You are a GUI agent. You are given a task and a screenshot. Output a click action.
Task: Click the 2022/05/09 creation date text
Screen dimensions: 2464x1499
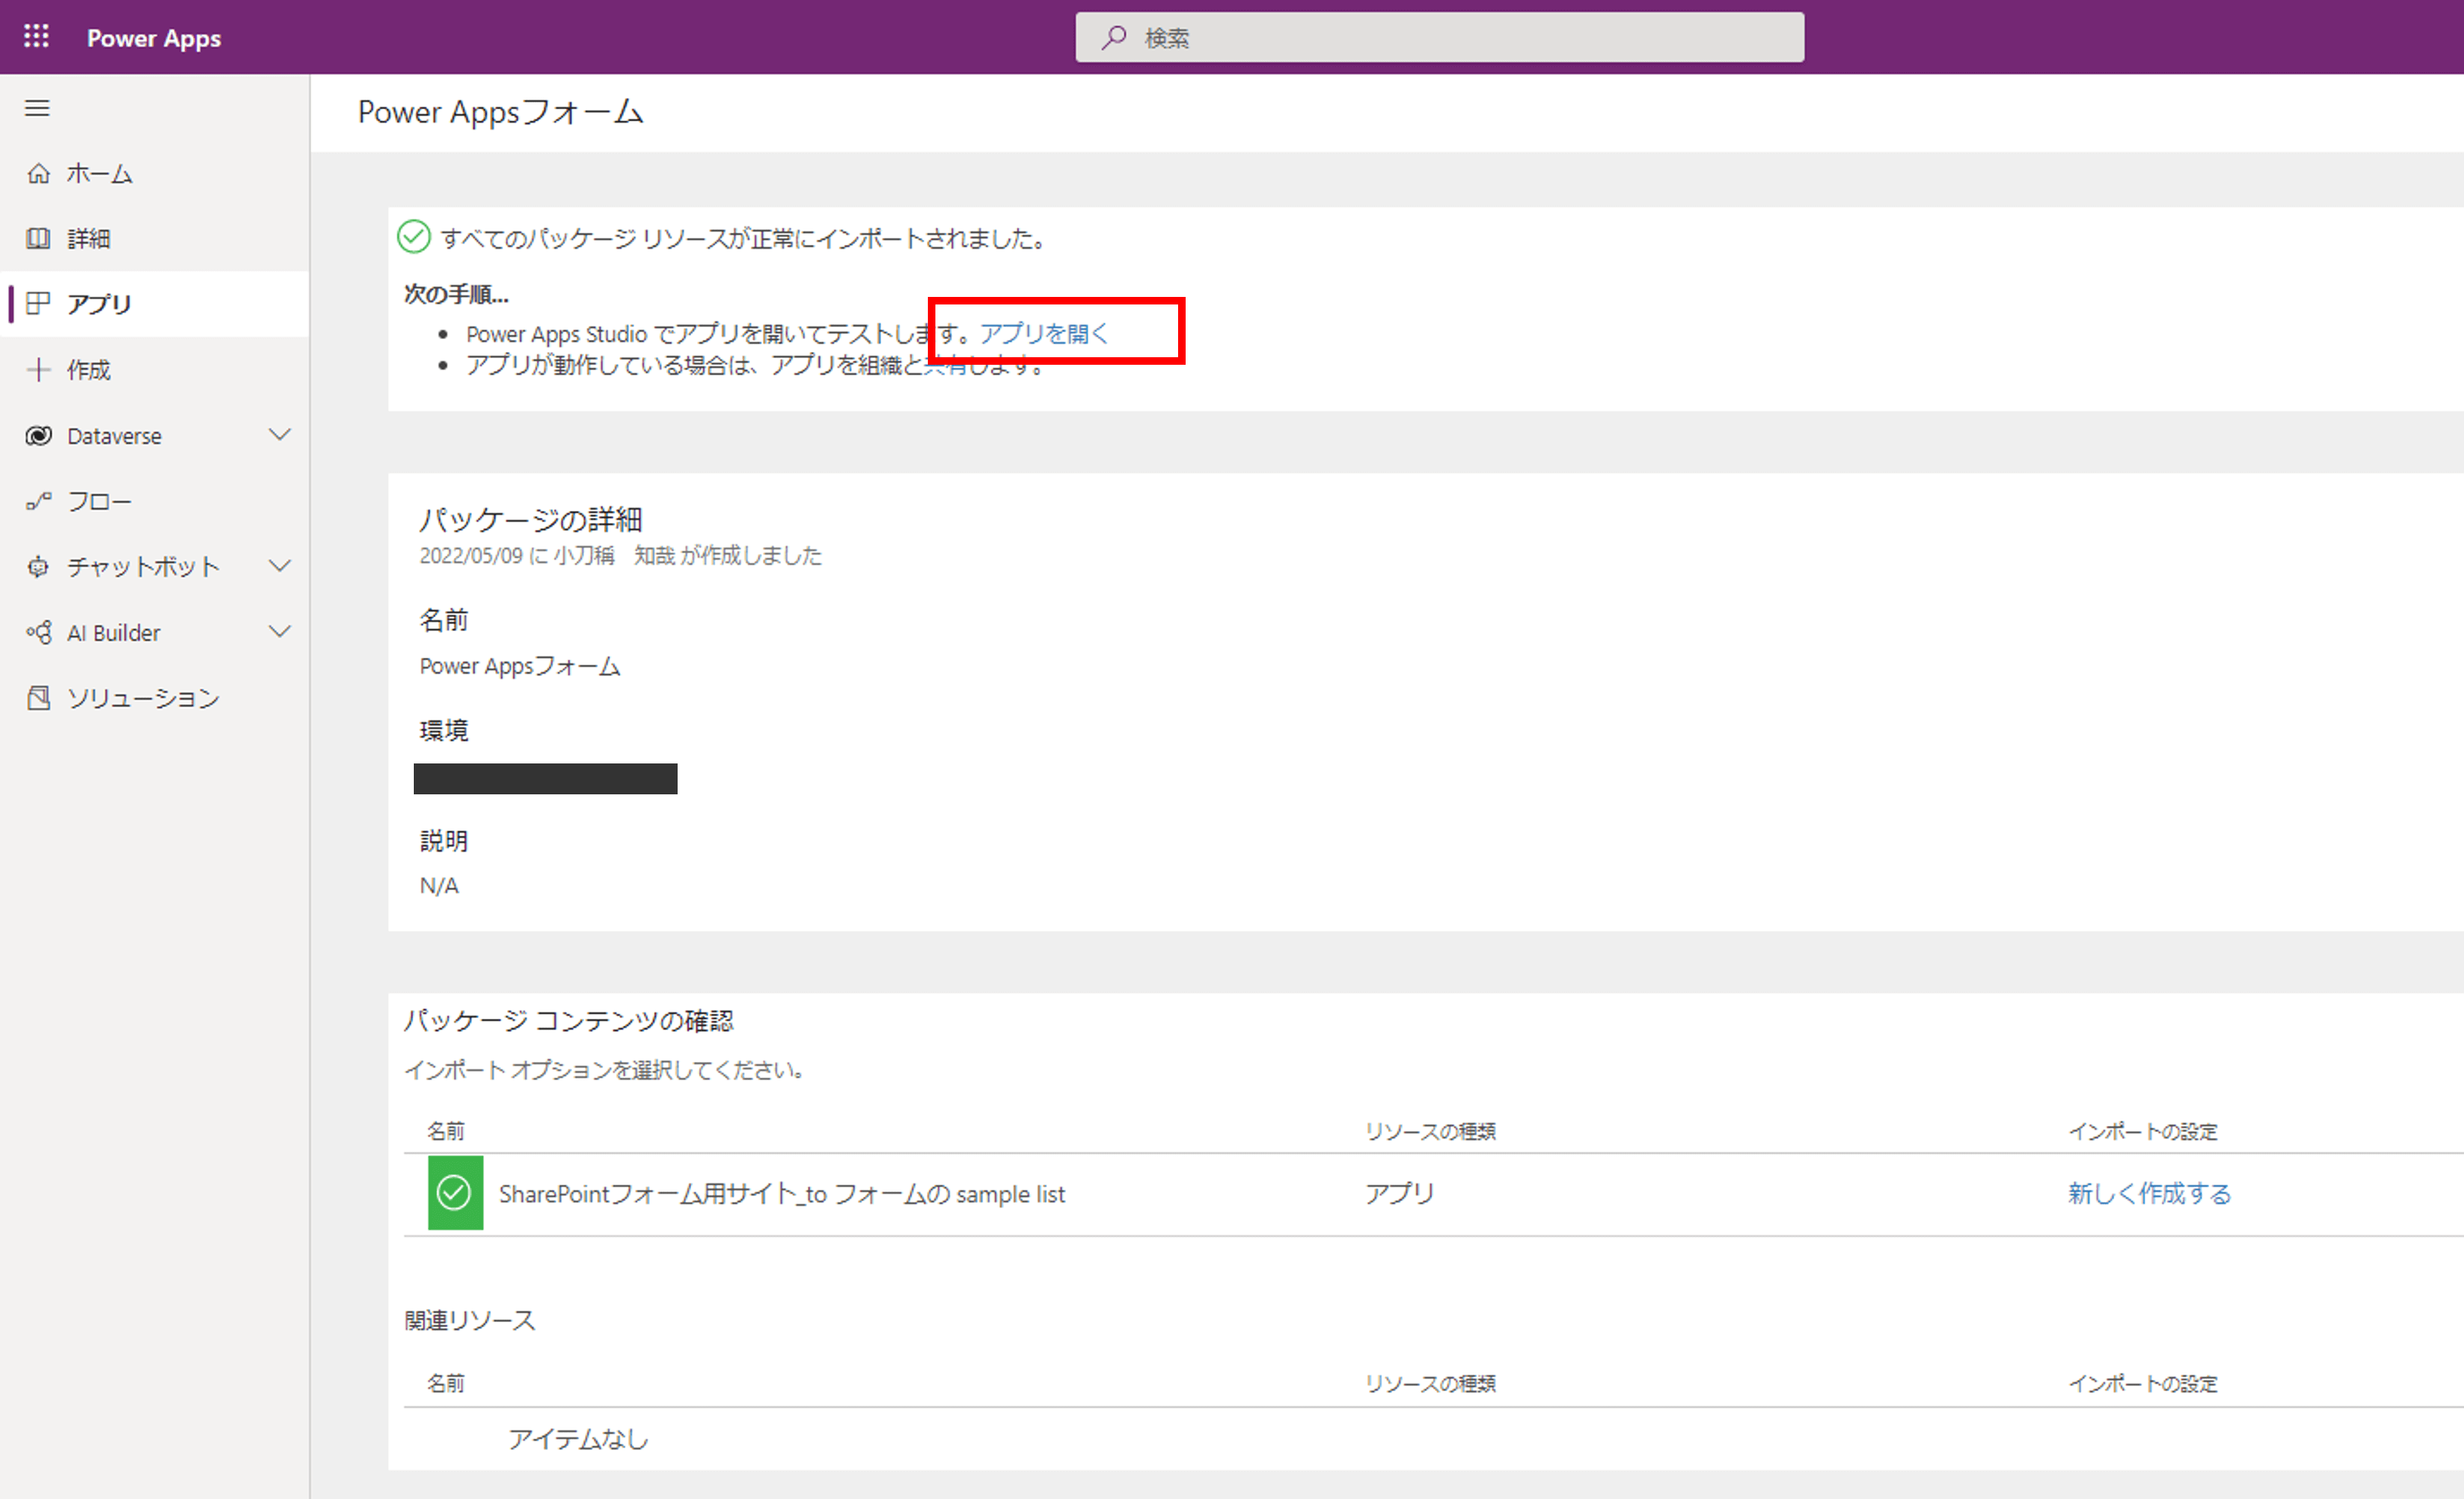(620, 556)
